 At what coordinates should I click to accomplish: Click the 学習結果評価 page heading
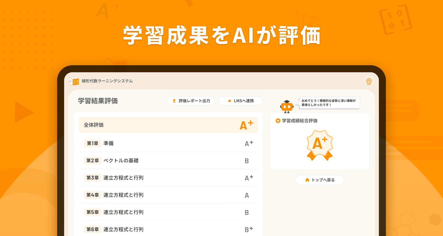[98, 101]
